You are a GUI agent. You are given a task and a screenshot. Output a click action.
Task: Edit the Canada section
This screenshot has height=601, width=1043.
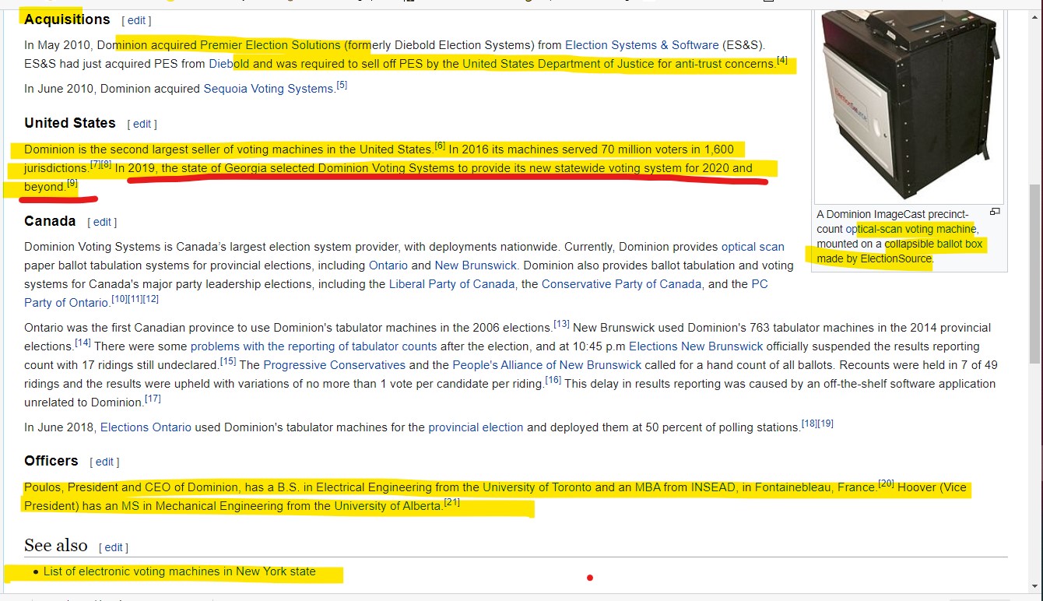pyautogui.click(x=102, y=223)
